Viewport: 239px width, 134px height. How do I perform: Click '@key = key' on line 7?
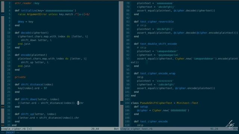click(25, 22)
